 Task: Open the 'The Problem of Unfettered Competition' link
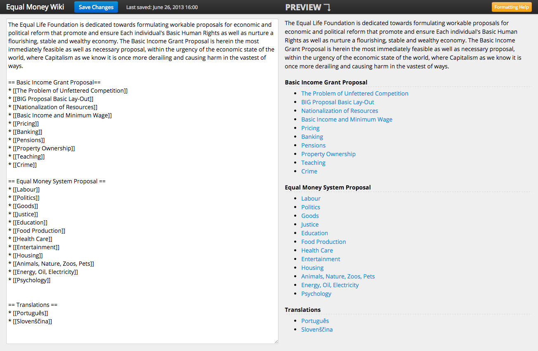pyautogui.click(x=354, y=93)
